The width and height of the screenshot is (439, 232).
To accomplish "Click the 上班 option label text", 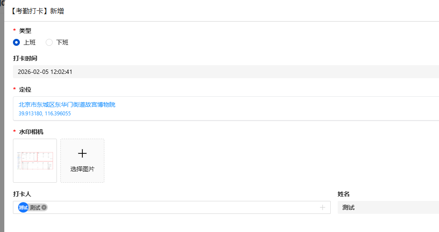I will click(30, 42).
